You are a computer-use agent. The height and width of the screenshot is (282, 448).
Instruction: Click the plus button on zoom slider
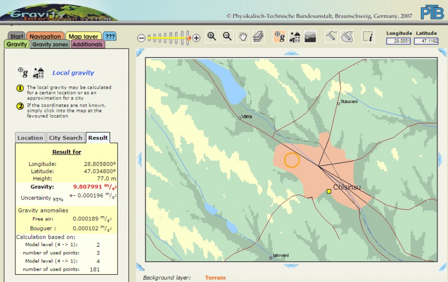point(196,38)
